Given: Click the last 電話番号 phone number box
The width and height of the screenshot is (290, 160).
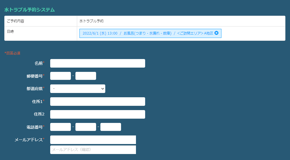Looking at the screenshot, I should point(111,127).
